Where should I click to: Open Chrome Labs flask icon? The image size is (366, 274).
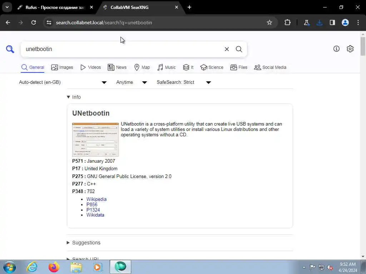[x=306, y=22]
